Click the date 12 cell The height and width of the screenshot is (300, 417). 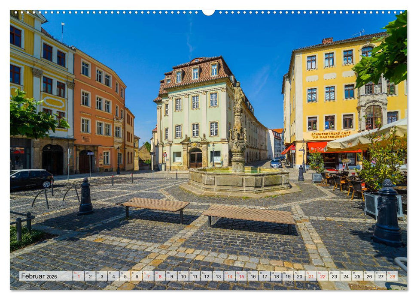click(206, 277)
